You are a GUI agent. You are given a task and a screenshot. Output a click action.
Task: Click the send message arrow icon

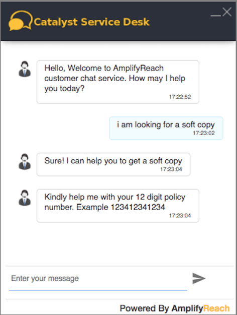click(199, 278)
